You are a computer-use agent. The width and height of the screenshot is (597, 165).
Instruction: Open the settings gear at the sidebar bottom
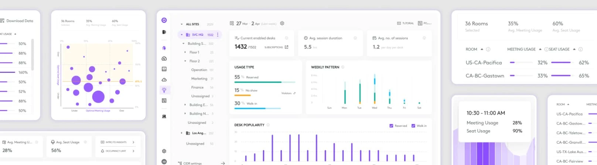click(164, 151)
